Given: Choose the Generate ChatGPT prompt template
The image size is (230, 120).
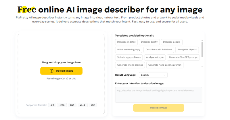Looking at the screenshot, I should point(183,57).
